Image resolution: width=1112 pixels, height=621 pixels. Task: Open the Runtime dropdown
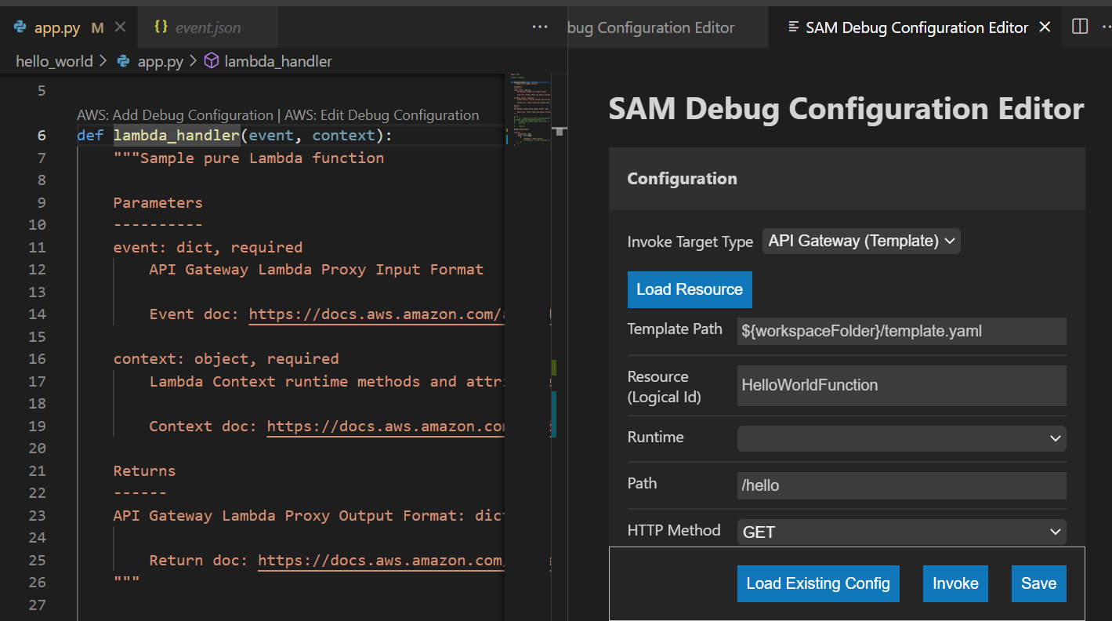point(902,438)
